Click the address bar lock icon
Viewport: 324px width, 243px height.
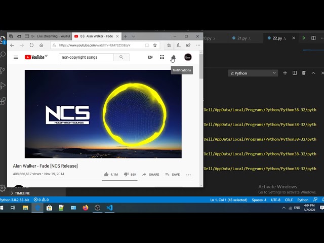pos(54,45)
